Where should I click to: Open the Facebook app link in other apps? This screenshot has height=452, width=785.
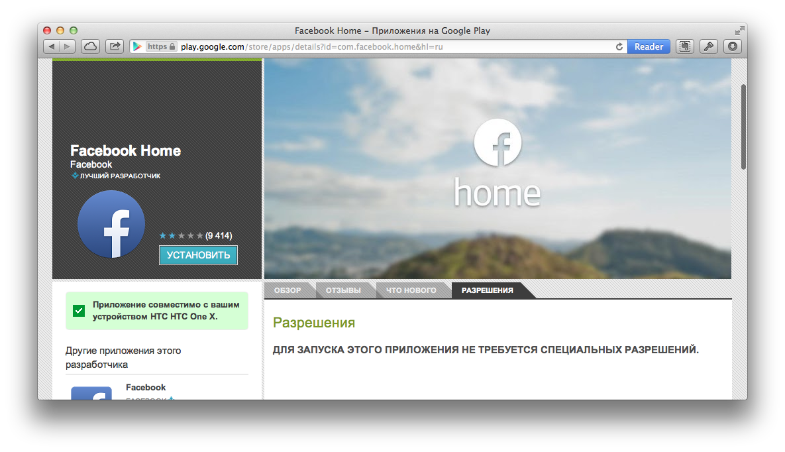[x=146, y=387]
